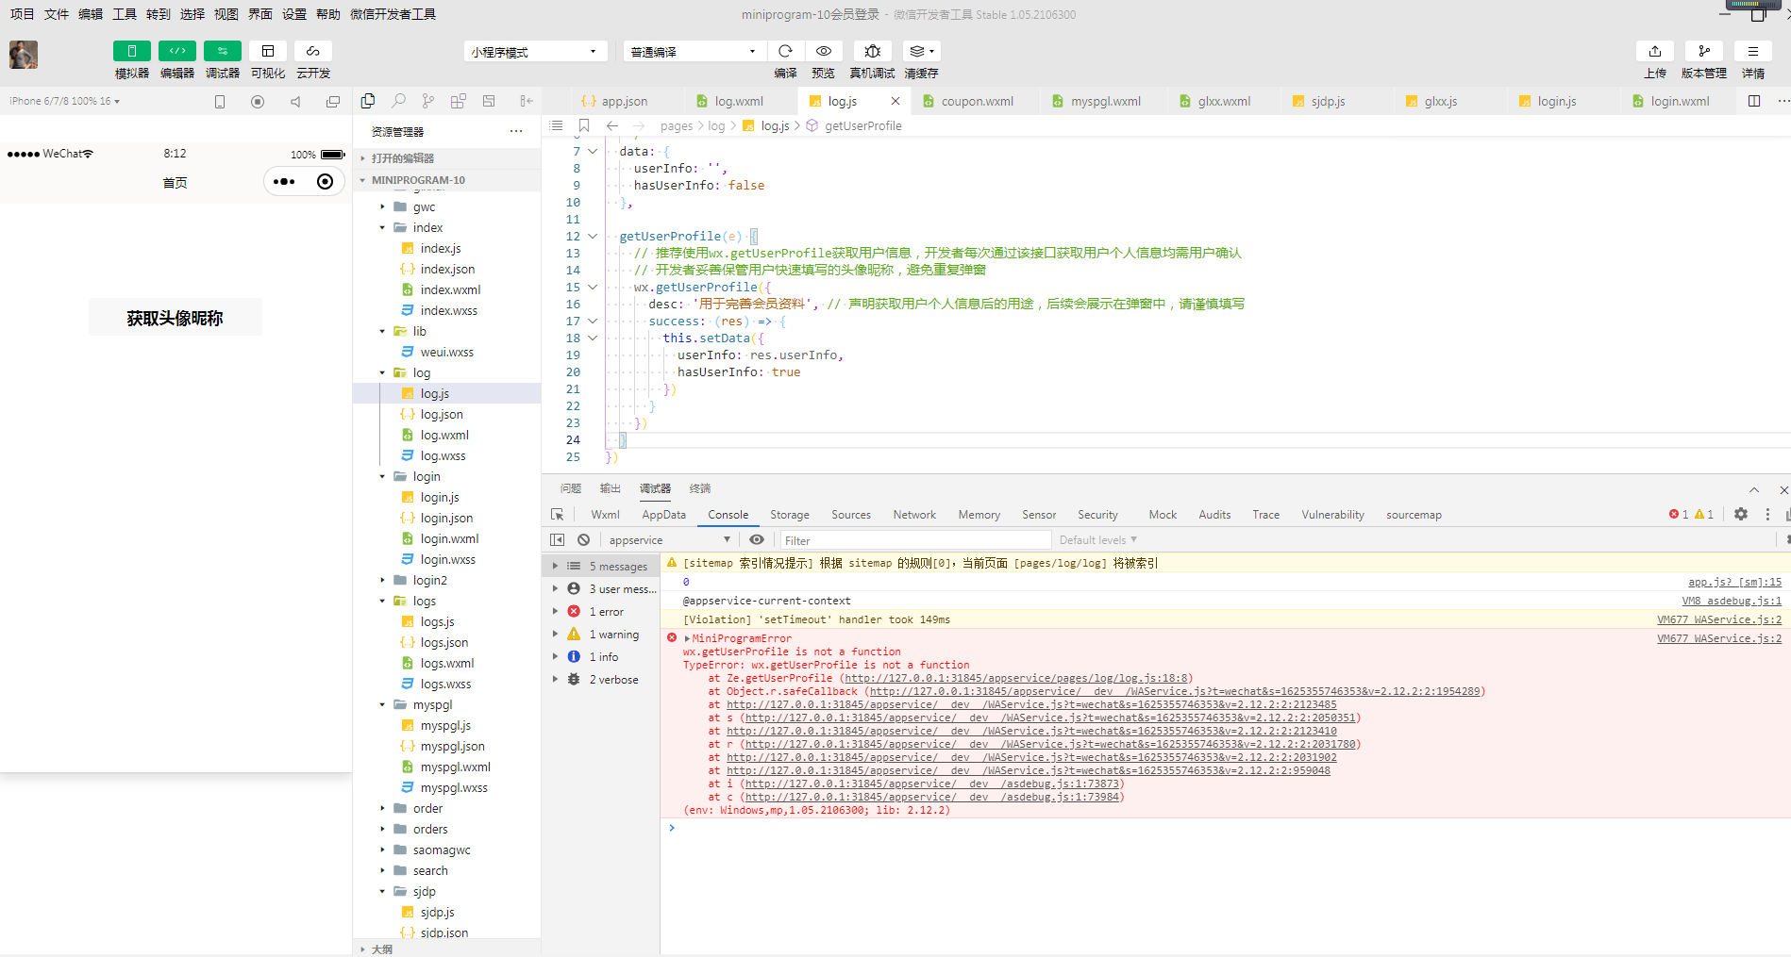
Task: Toggle the 调试器 debugger panel button
Action: [x=223, y=51]
